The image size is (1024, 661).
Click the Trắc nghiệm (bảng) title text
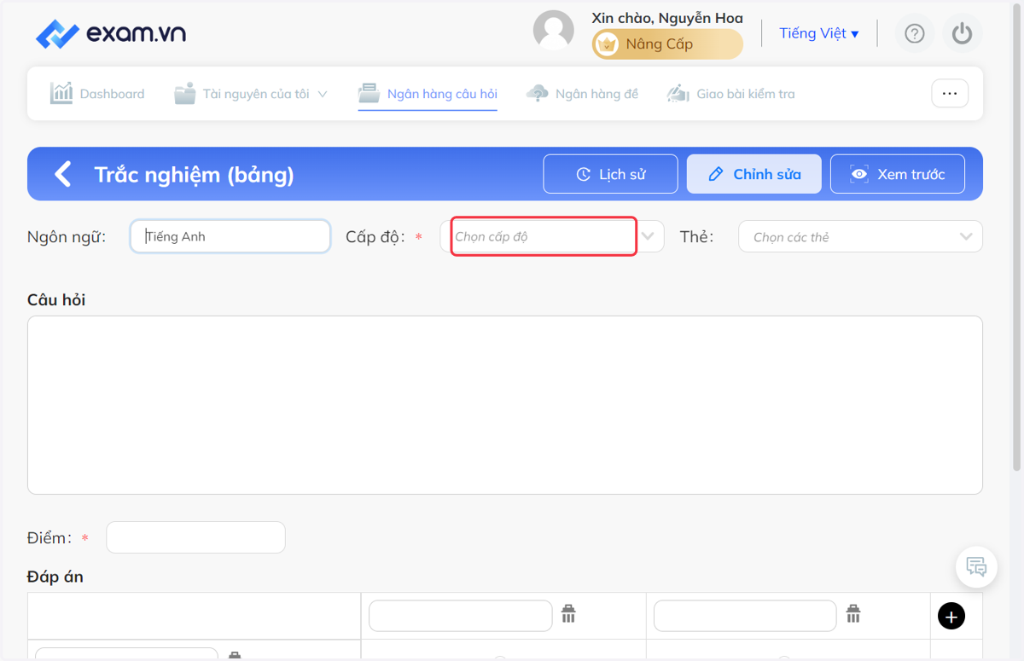point(194,175)
